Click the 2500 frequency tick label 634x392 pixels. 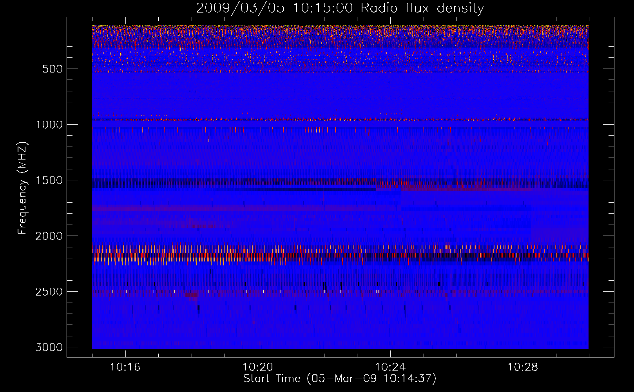49,292
